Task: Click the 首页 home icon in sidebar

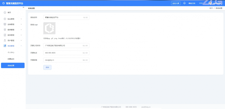Action: click(x=5, y=12)
